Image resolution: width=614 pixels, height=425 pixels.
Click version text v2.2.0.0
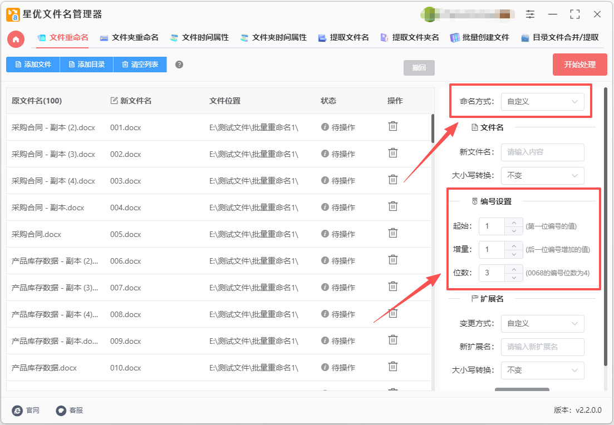(x=588, y=410)
